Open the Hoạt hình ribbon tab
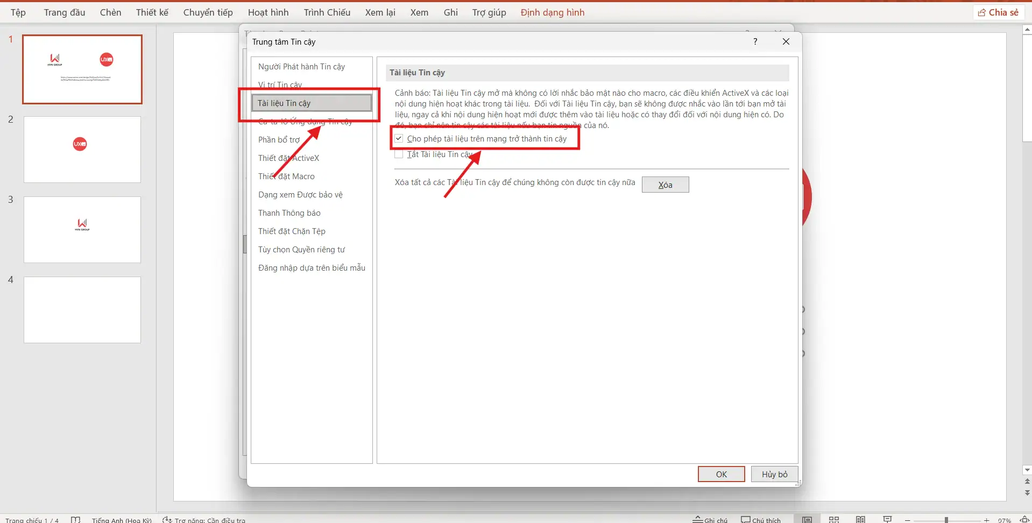This screenshot has width=1032, height=523. pyautogui.click(x=268, y=12)
